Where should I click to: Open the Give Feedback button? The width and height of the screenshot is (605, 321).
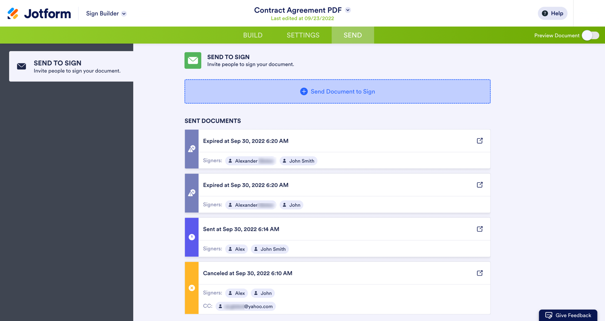click(568, 315)
